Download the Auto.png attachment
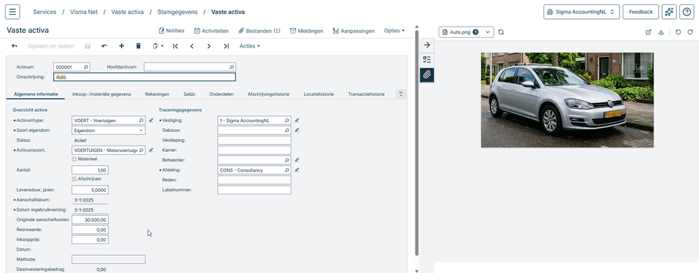Image resolution: width=699 pixels, height=273 pixels. coord(661,32)
